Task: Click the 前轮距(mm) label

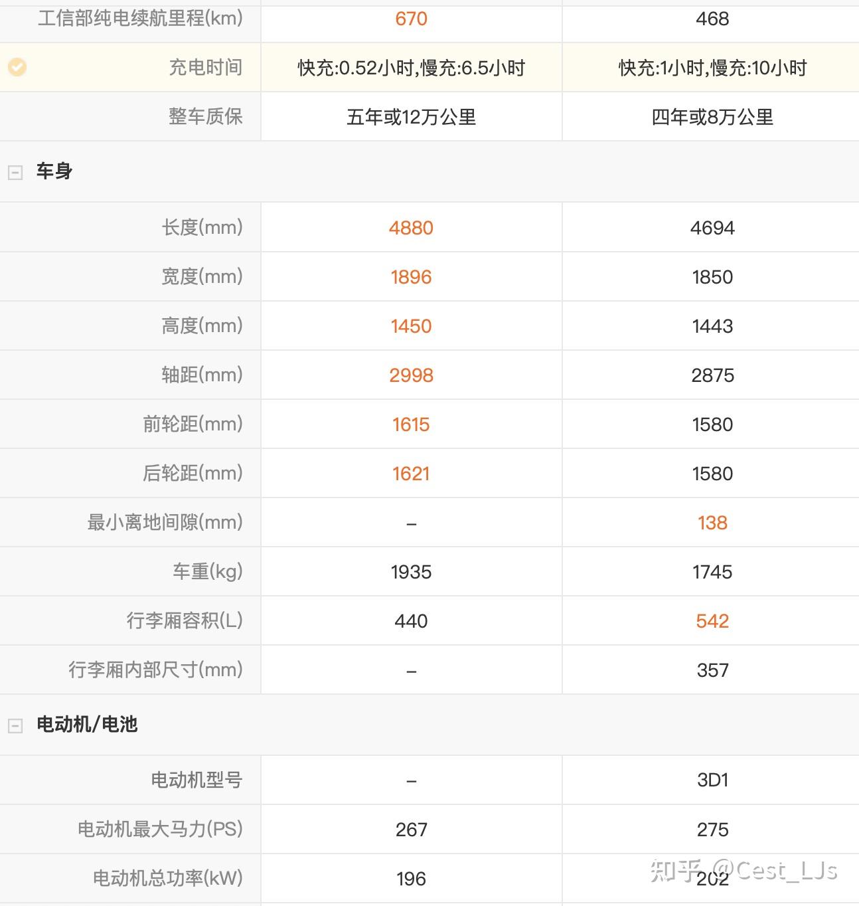Action: pyautogui.click(x=193, y=424)
